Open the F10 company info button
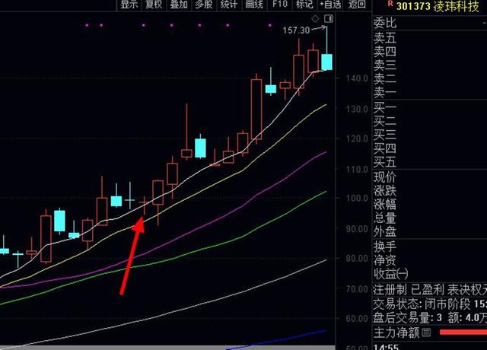 pyautogui.click(x=279, y=5)
